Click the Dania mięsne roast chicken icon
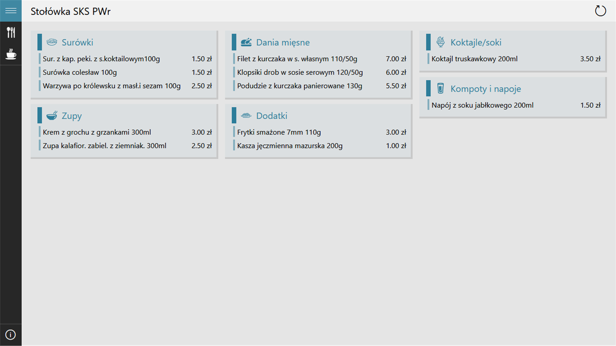Screen dimensions: 616x346 246,42
